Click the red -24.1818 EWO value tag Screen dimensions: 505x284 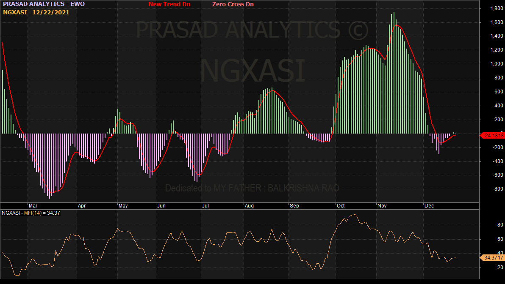point(493,135)
